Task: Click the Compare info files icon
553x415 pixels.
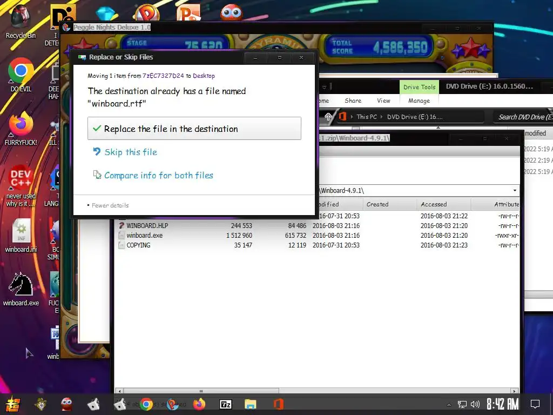Action: tap(97, 175)
